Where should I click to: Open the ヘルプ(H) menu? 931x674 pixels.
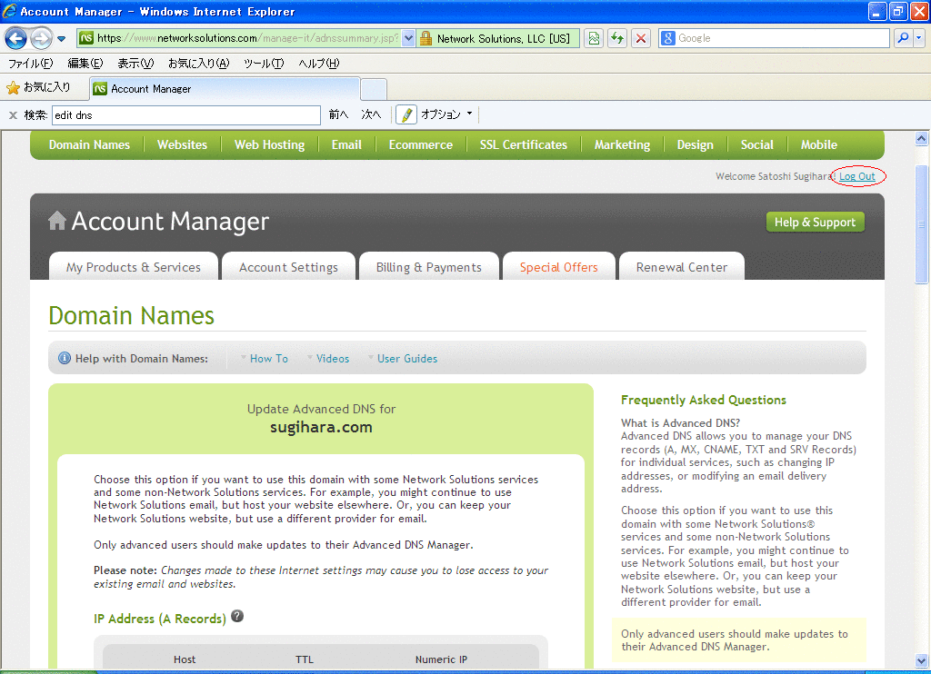coord(319,64)
